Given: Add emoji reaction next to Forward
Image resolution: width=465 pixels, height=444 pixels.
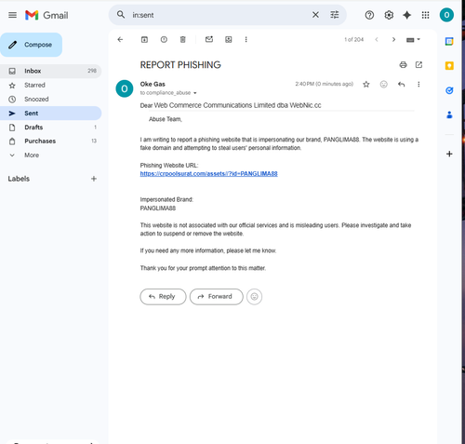Looking at the screenshot, I should click(254, 297).
